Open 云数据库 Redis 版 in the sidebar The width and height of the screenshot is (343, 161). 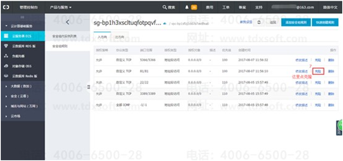[x=24, y=76]
